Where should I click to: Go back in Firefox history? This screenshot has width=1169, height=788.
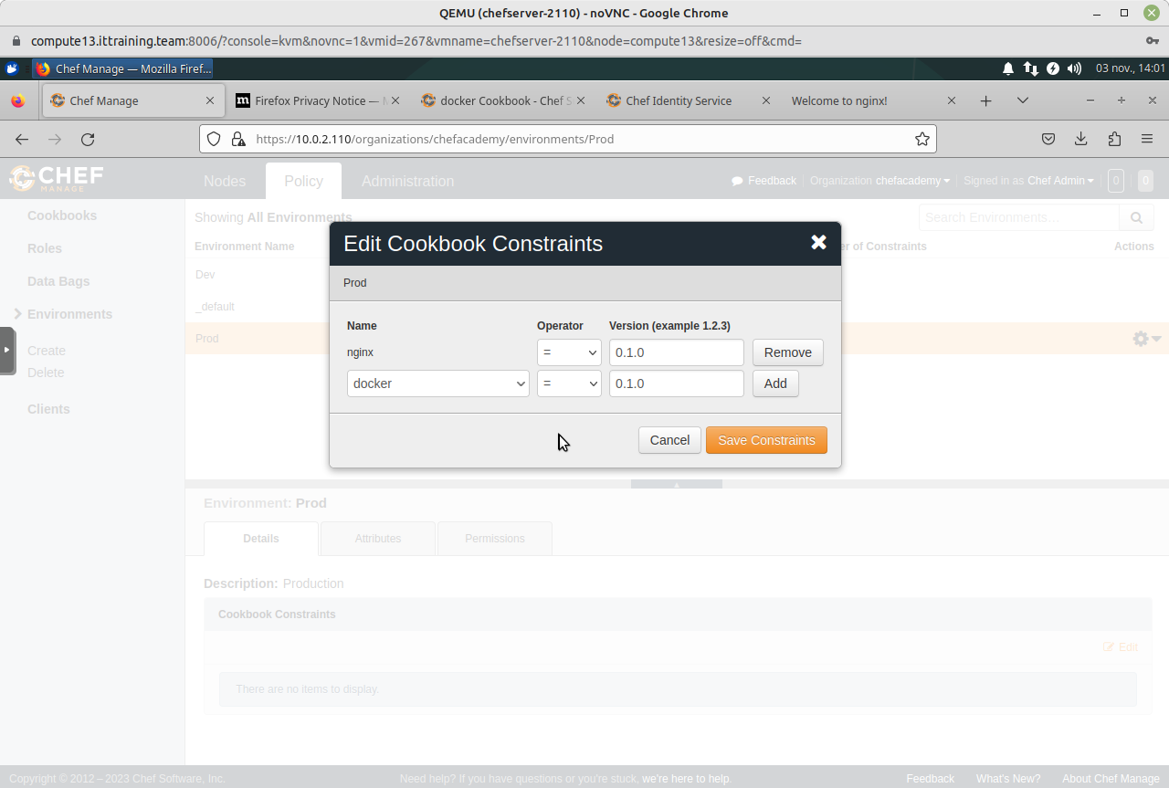[x=22, y=139]
